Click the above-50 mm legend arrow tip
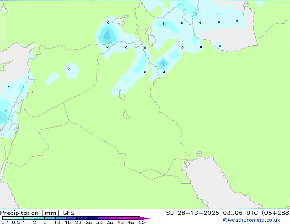The image size is (290, 224). point(145,218)
